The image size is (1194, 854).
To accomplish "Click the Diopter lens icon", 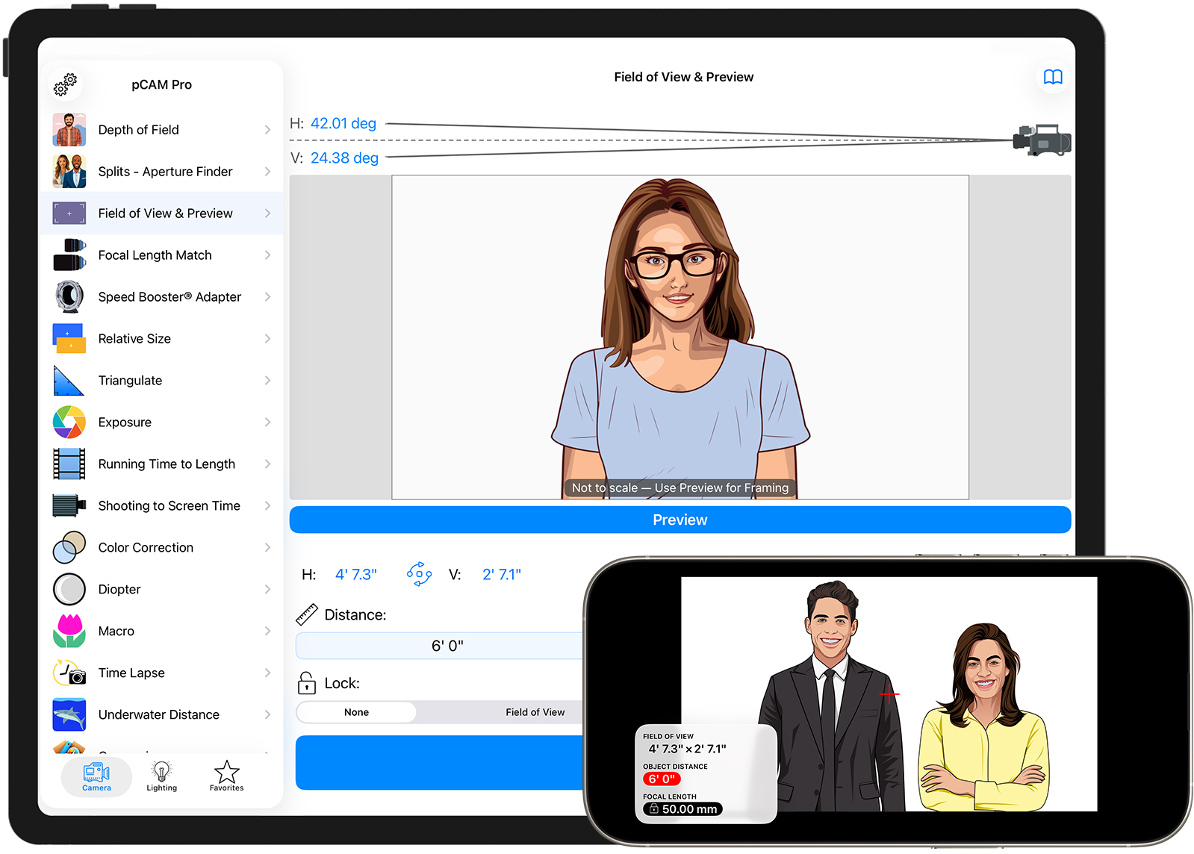I will [69, 590].
